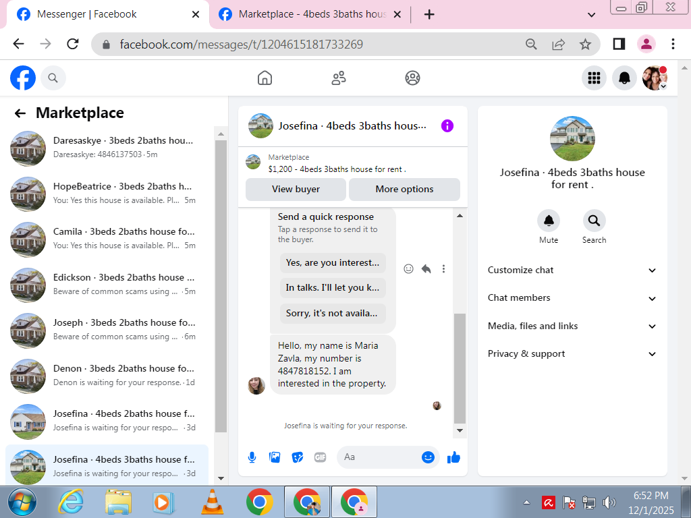Open volume control in system tray
The width and height of the screenshot is (691, 518).
point(609,502)
